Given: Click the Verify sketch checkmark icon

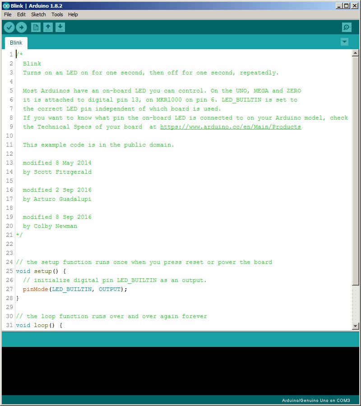Looking at the screenshot, I should click(9, 28).
